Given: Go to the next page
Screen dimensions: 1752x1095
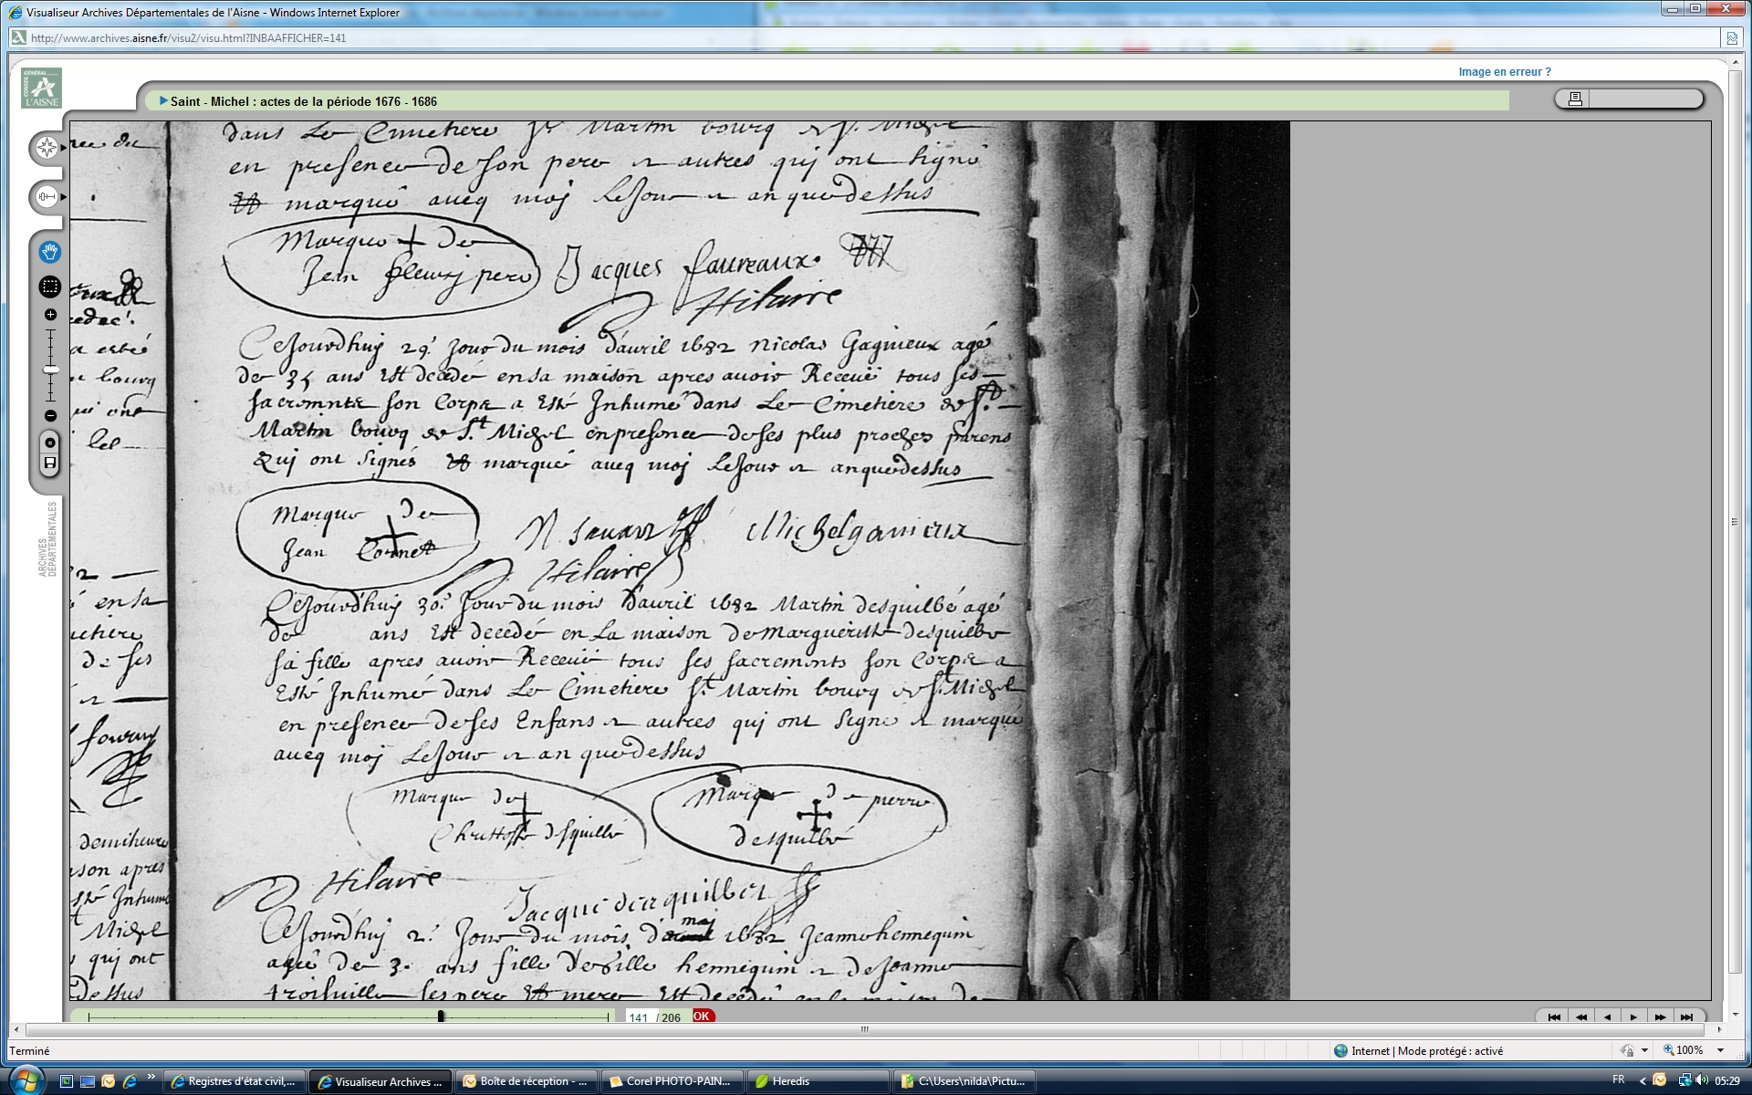Looking at the screenshot, I should pyautogui.click(x=1633, y=1017).
